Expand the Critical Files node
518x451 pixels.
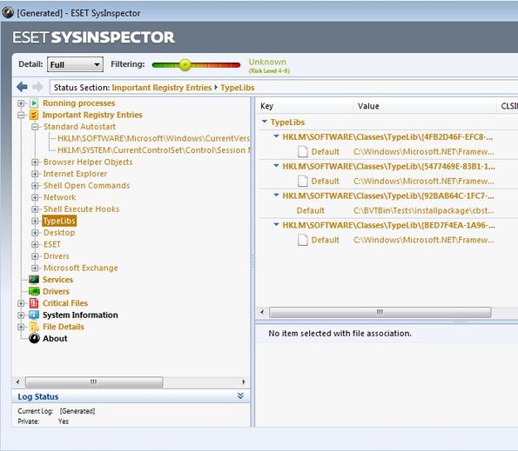[x=21, y=303]
